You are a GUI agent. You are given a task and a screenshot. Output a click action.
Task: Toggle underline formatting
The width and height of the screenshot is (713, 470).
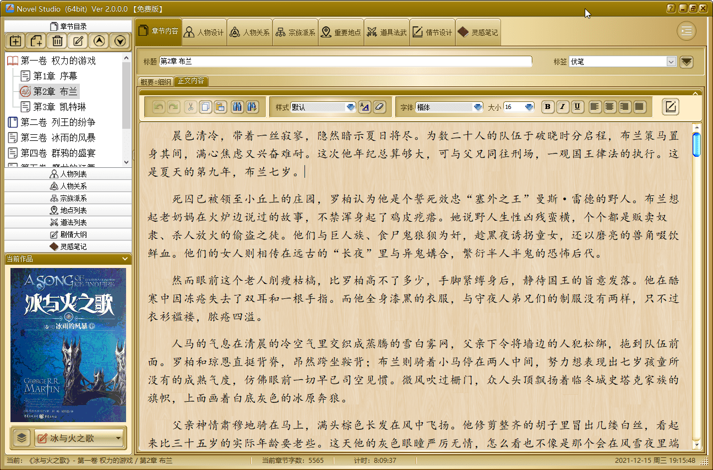tap(577, 107)
